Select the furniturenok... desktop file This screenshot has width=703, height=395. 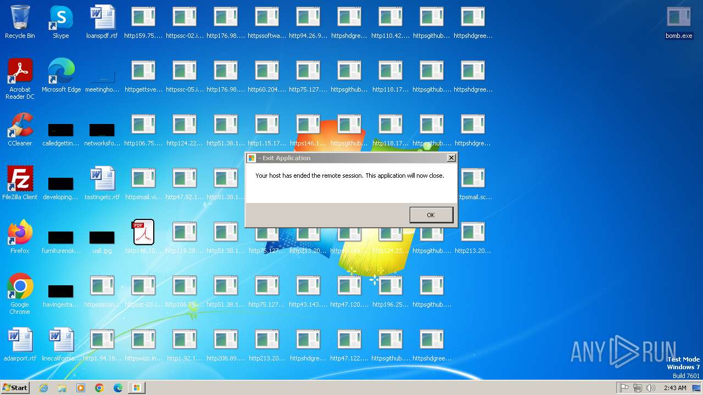click(x=61, y=241)
